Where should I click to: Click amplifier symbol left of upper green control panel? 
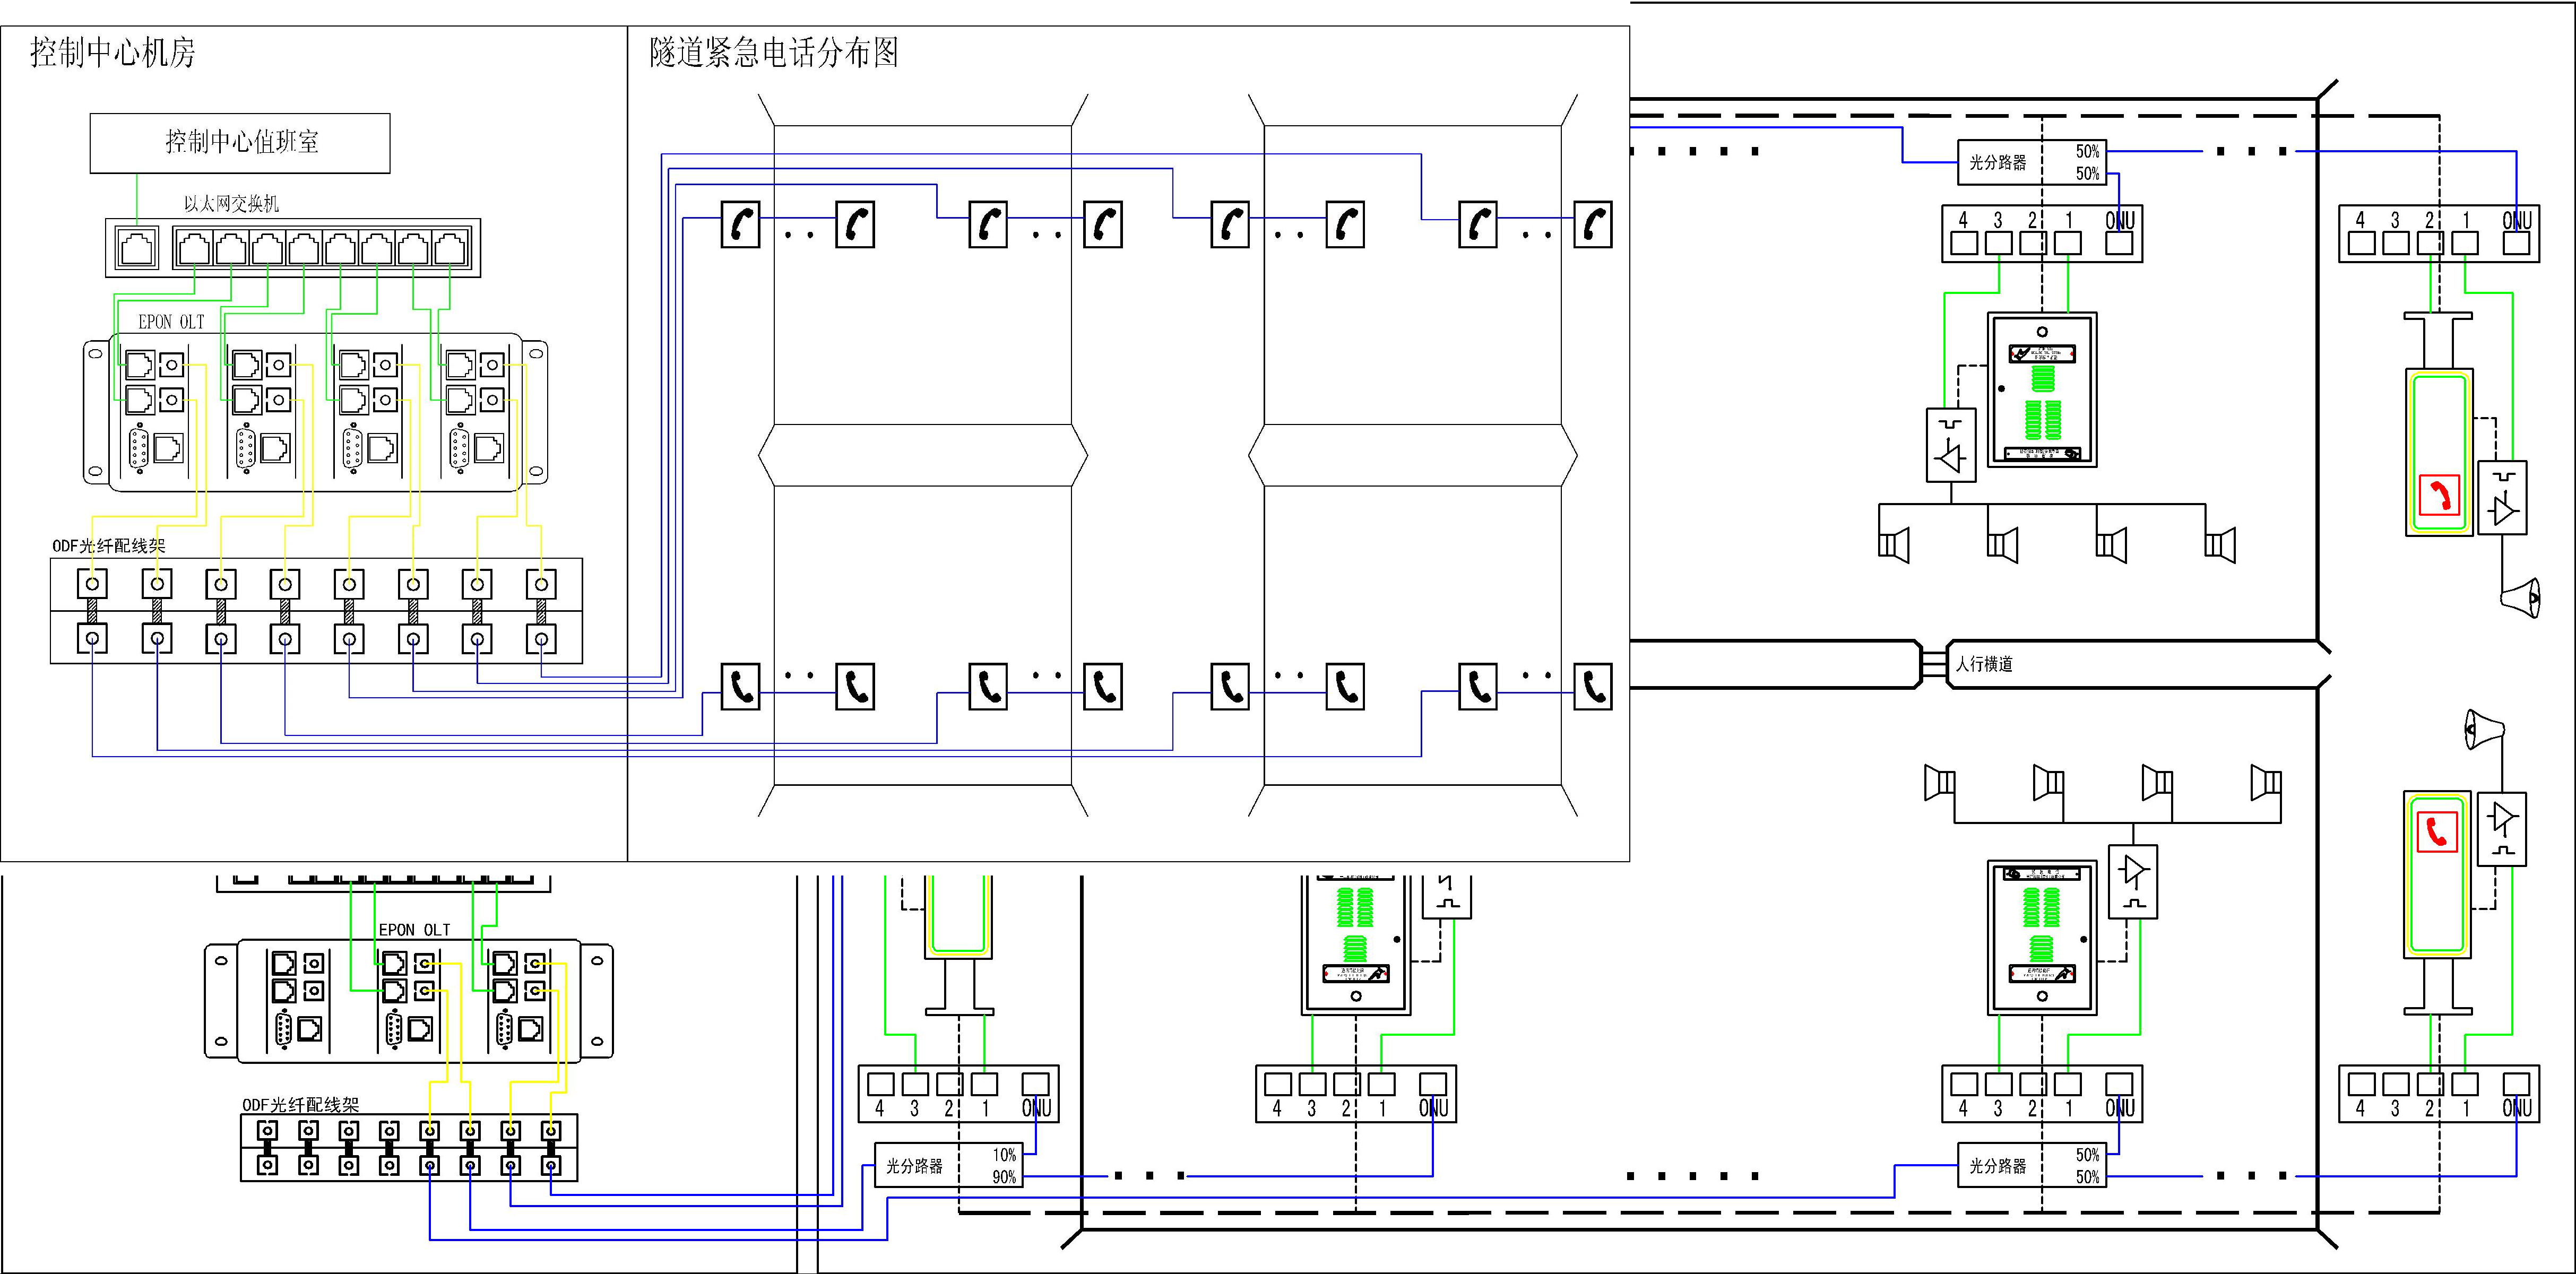1951,445
